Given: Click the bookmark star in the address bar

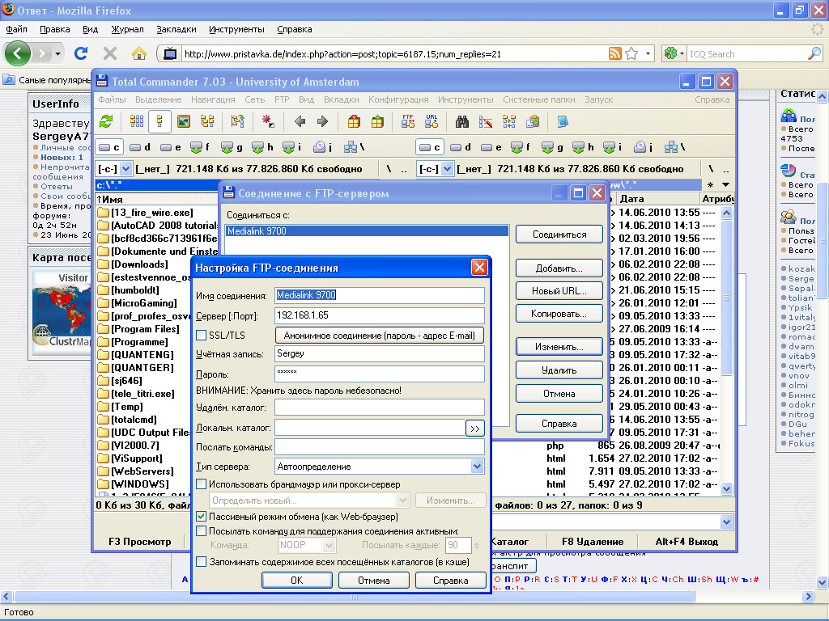Looking at the screenshot, I should pyautogui.click(x=631, y=54).
